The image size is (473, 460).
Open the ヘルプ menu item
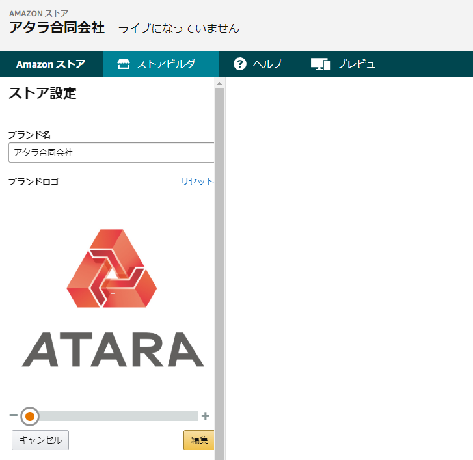click(258, 64)
